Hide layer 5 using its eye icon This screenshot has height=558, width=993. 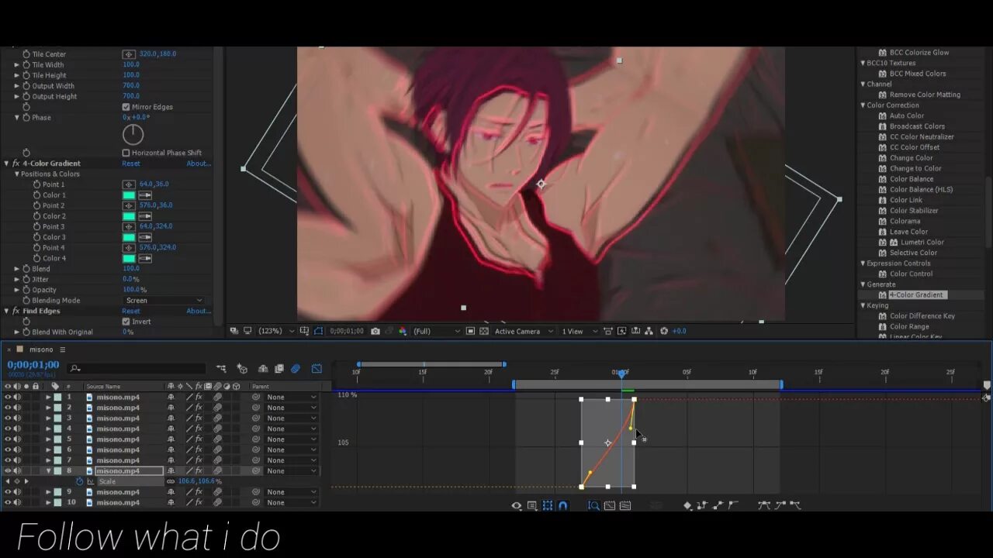click(8, 439)
